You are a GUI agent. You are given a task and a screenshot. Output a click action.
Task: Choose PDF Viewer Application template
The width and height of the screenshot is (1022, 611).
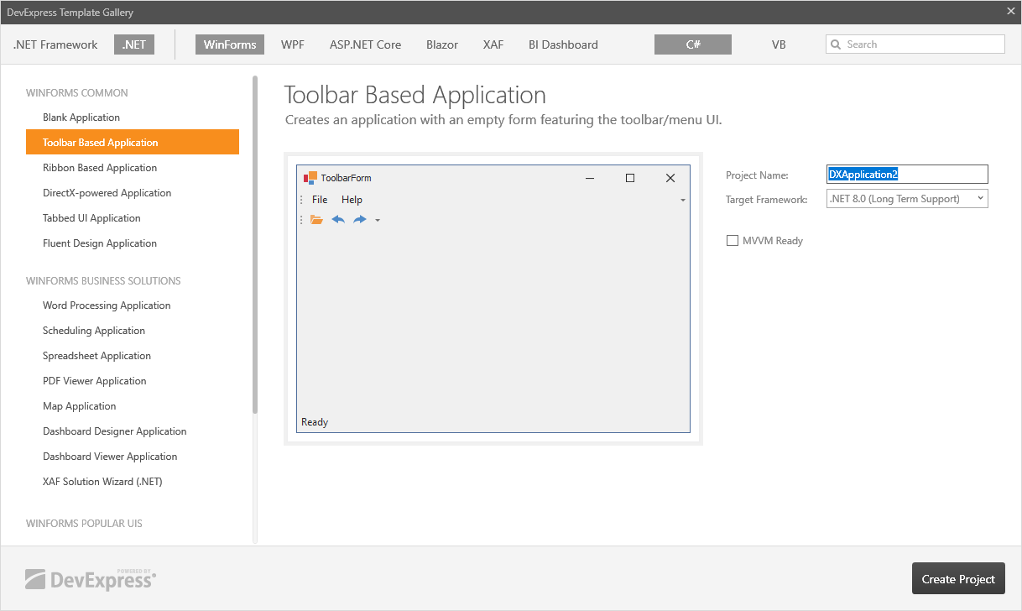(x=133, y=381)
